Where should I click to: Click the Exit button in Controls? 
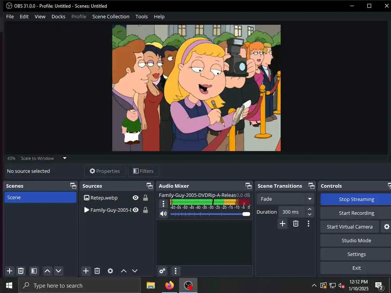pos(356,268)
